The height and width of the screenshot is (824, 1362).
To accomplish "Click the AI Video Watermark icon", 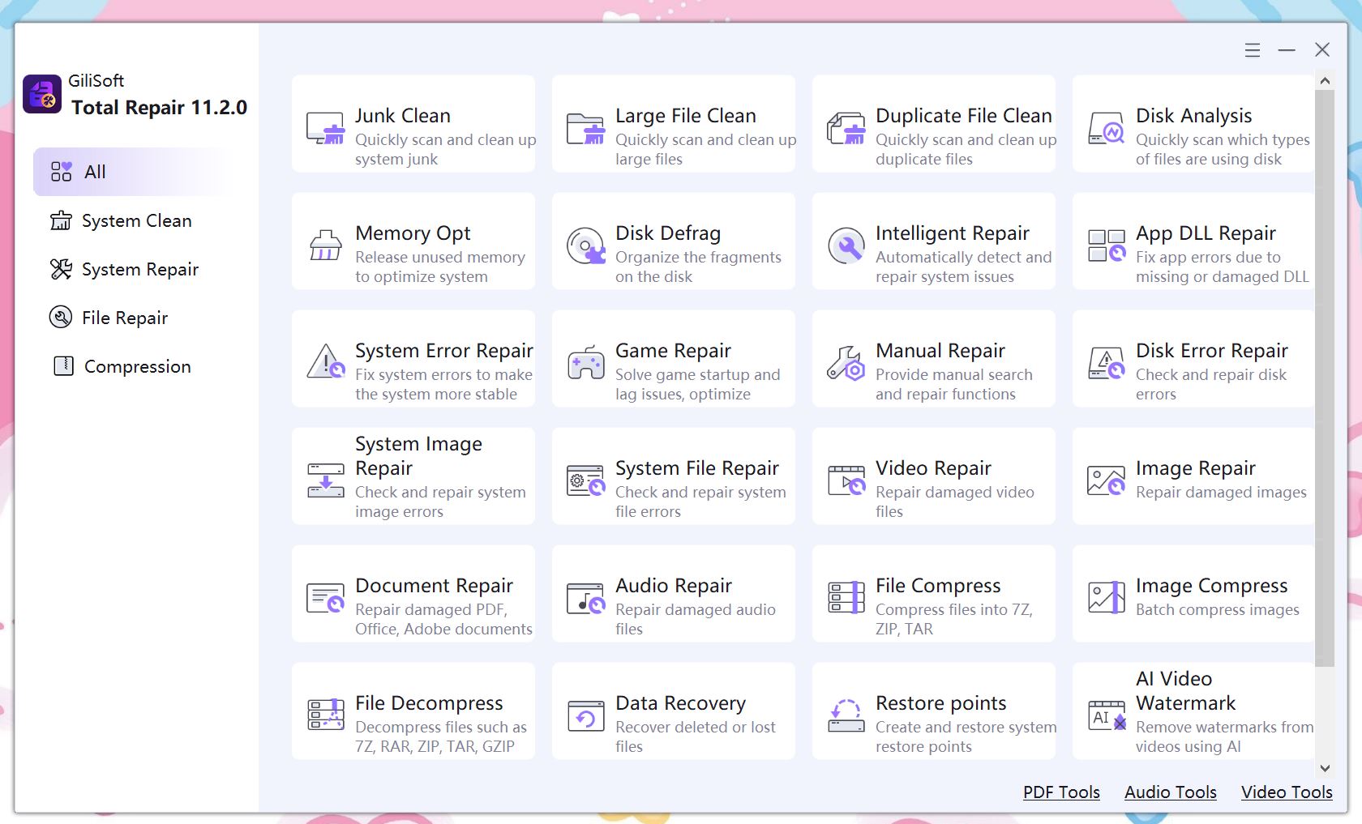I will coord(1105,717).
